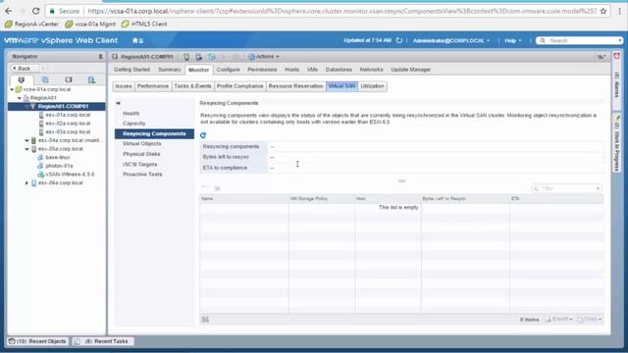Select Resource Reservation sub-tab
Screen dimensions: 628x353
[295, 86]
